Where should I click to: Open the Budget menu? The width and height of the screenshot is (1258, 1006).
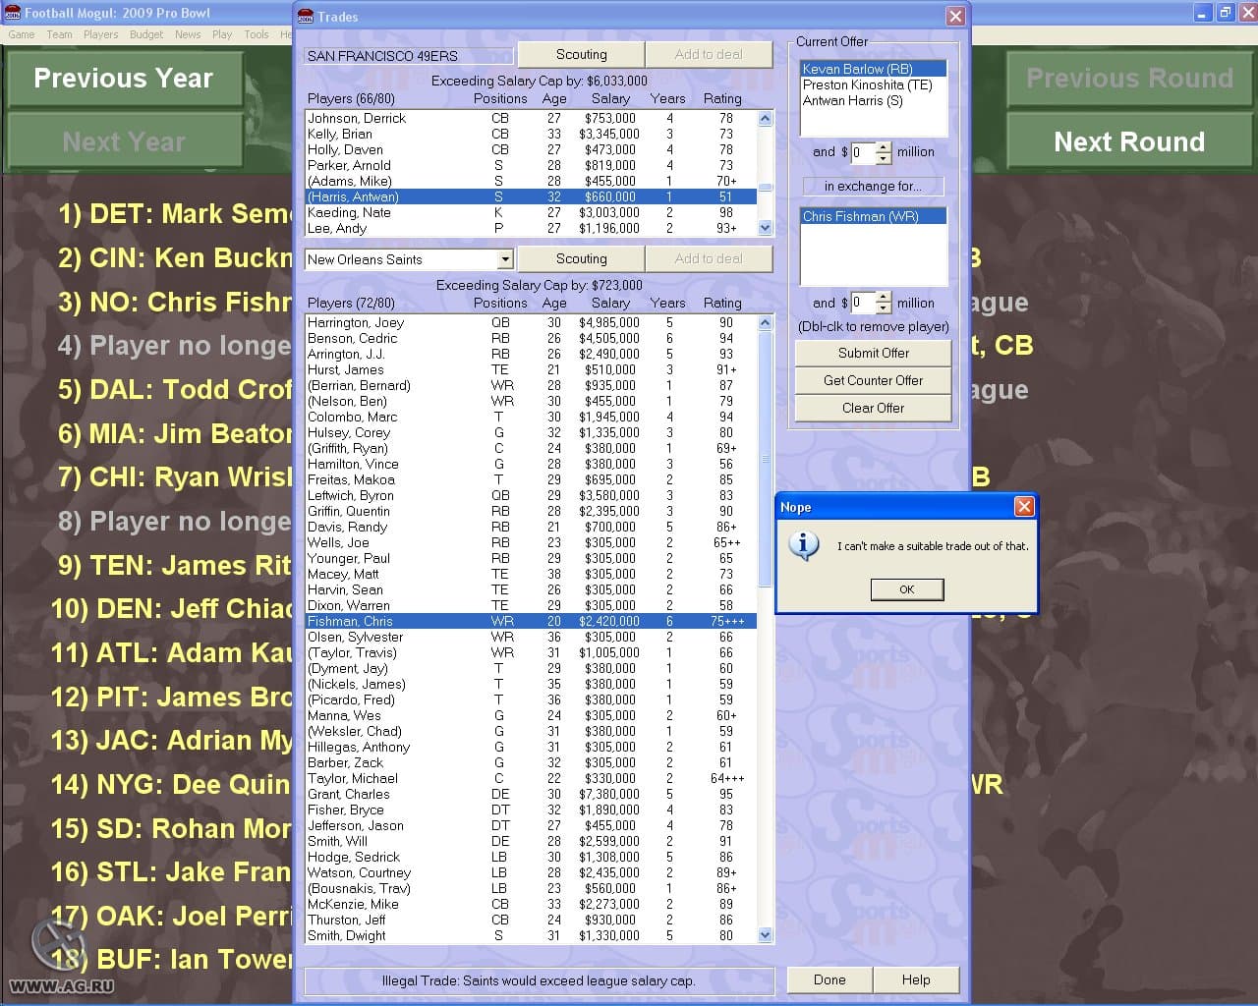click(146, 34)
